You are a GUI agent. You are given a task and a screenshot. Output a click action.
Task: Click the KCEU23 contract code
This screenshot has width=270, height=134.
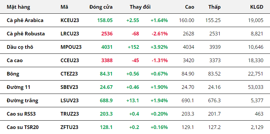click(70, 20)
